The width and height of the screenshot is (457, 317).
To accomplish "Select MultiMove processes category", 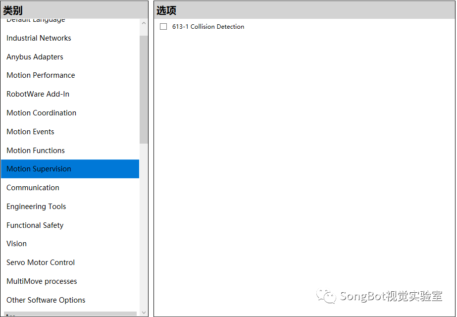I will (x=70, y=281).
